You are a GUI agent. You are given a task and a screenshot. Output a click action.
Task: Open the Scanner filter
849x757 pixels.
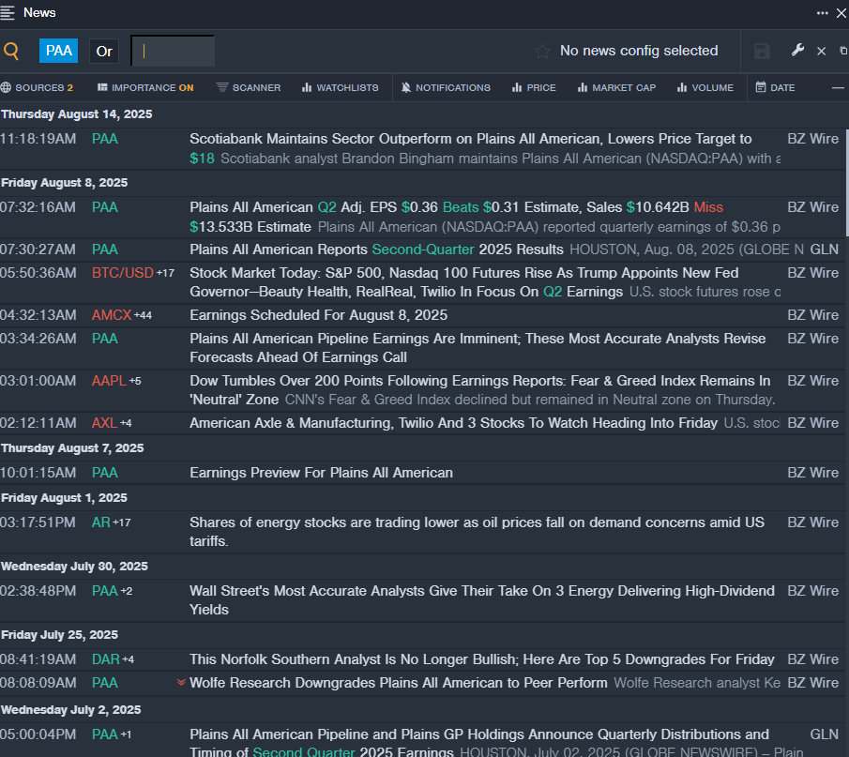[248, 87]
